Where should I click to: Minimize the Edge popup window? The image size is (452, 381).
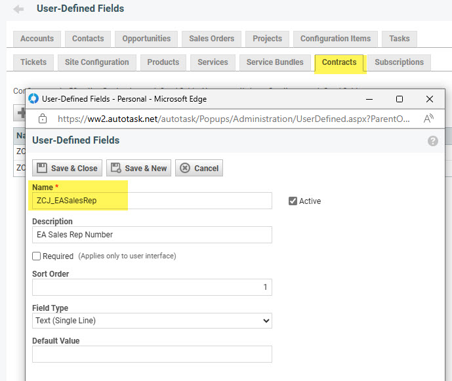coord(369,99)
